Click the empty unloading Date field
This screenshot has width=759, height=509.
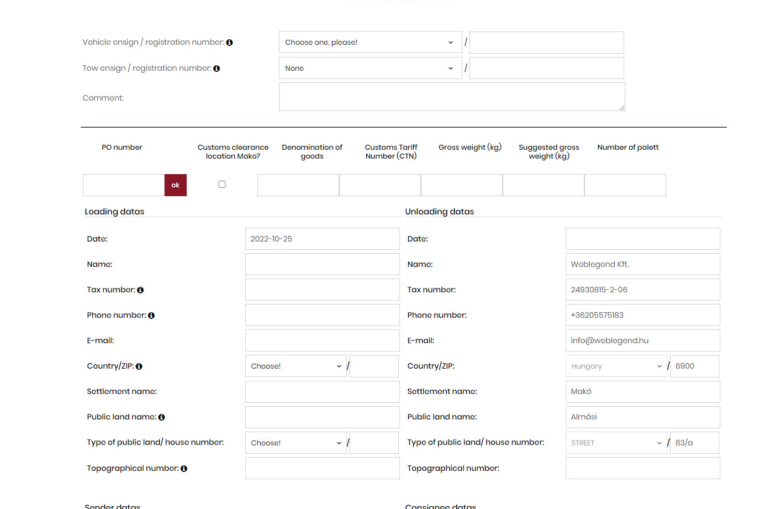(642, 239)
